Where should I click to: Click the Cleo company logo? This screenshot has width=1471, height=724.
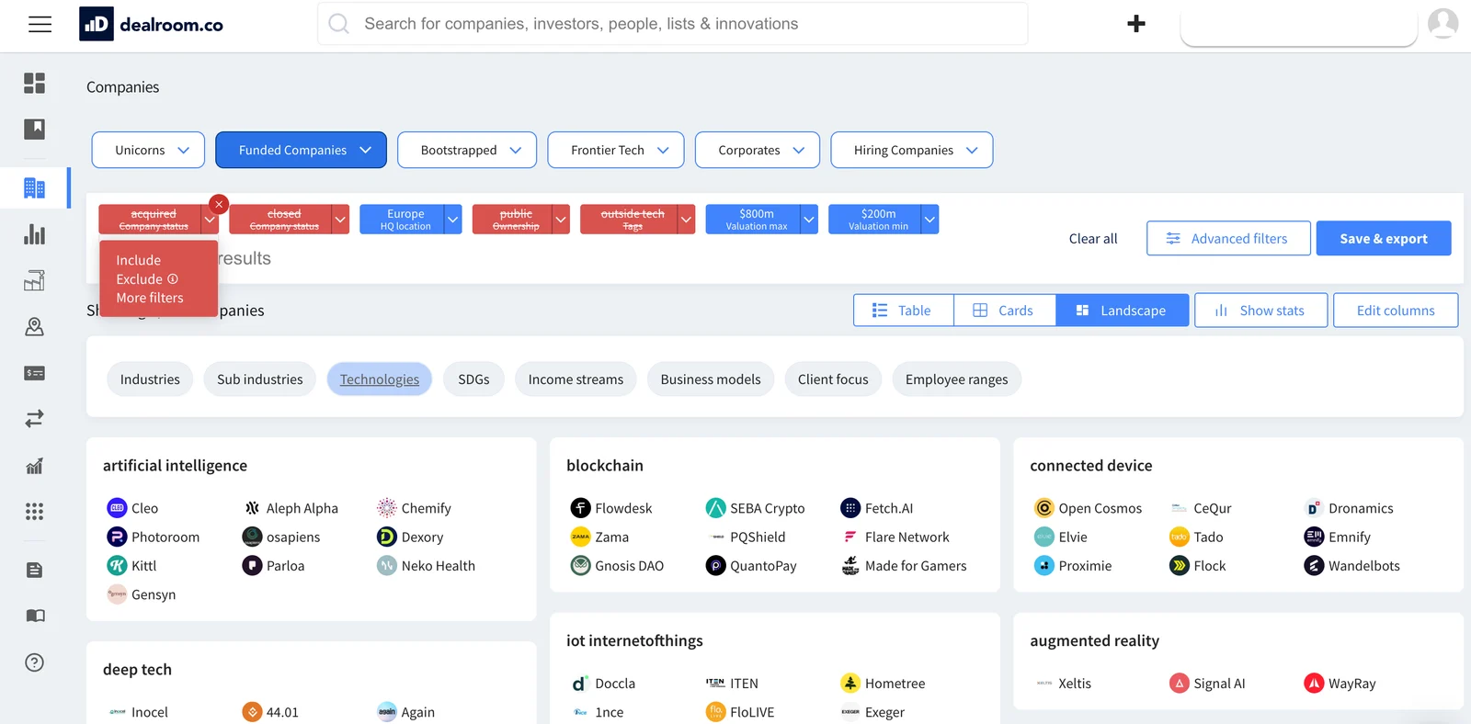(117, 508)
